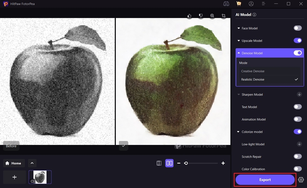Click the thumbs up feedback icon
307x188 pixels.
click(189, 16)
